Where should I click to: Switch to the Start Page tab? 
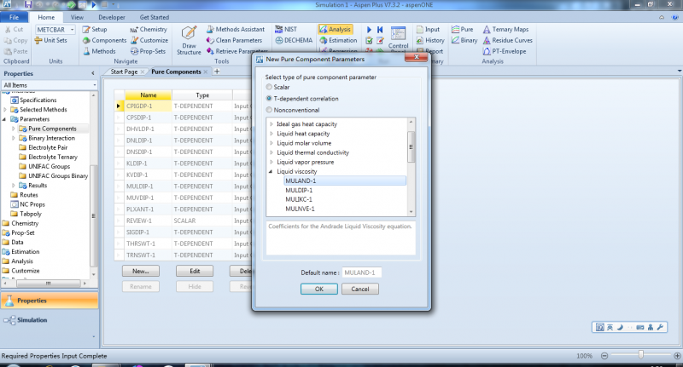click(x=124, y=72)
